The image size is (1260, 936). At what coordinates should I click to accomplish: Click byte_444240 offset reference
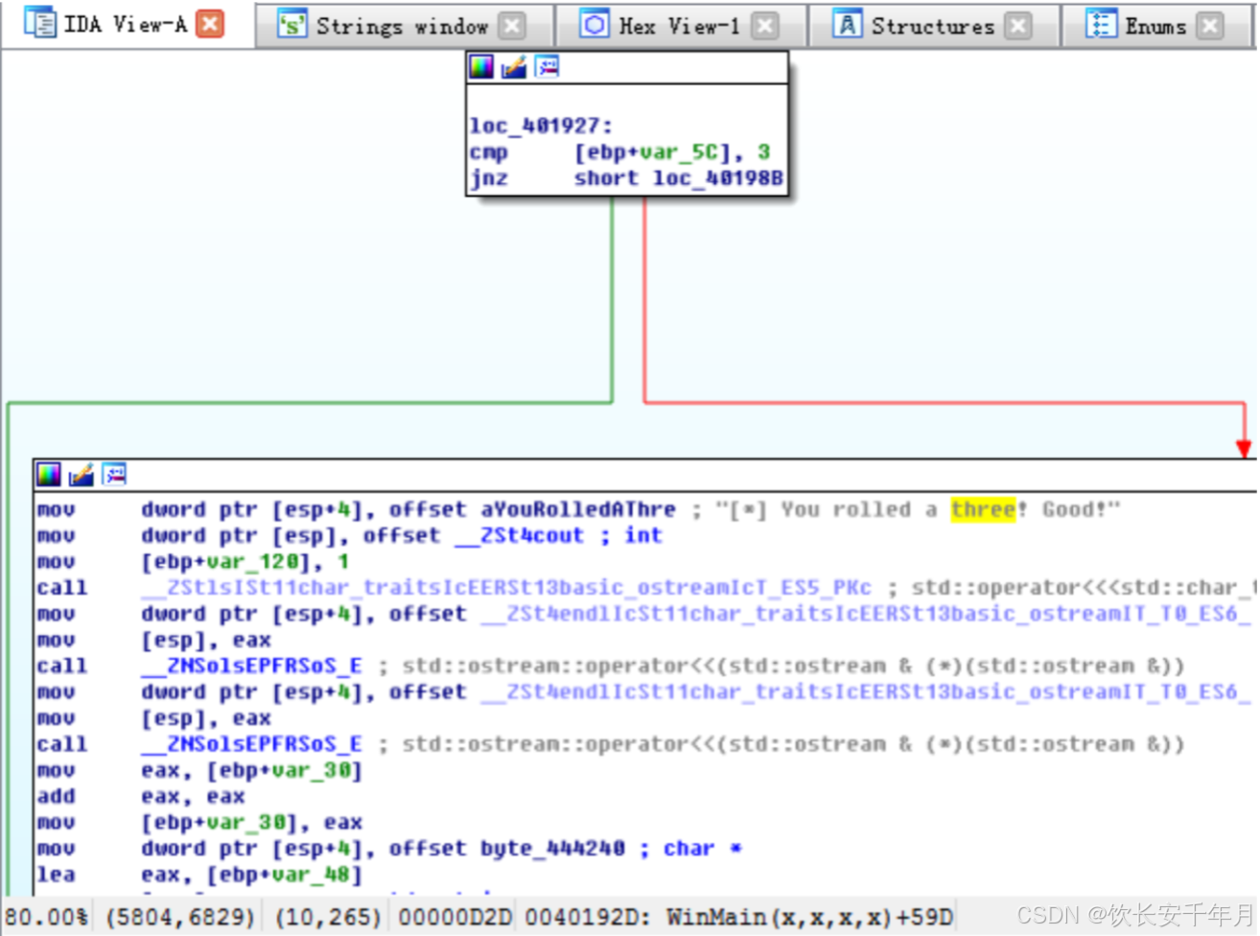(x=552, y=848)
